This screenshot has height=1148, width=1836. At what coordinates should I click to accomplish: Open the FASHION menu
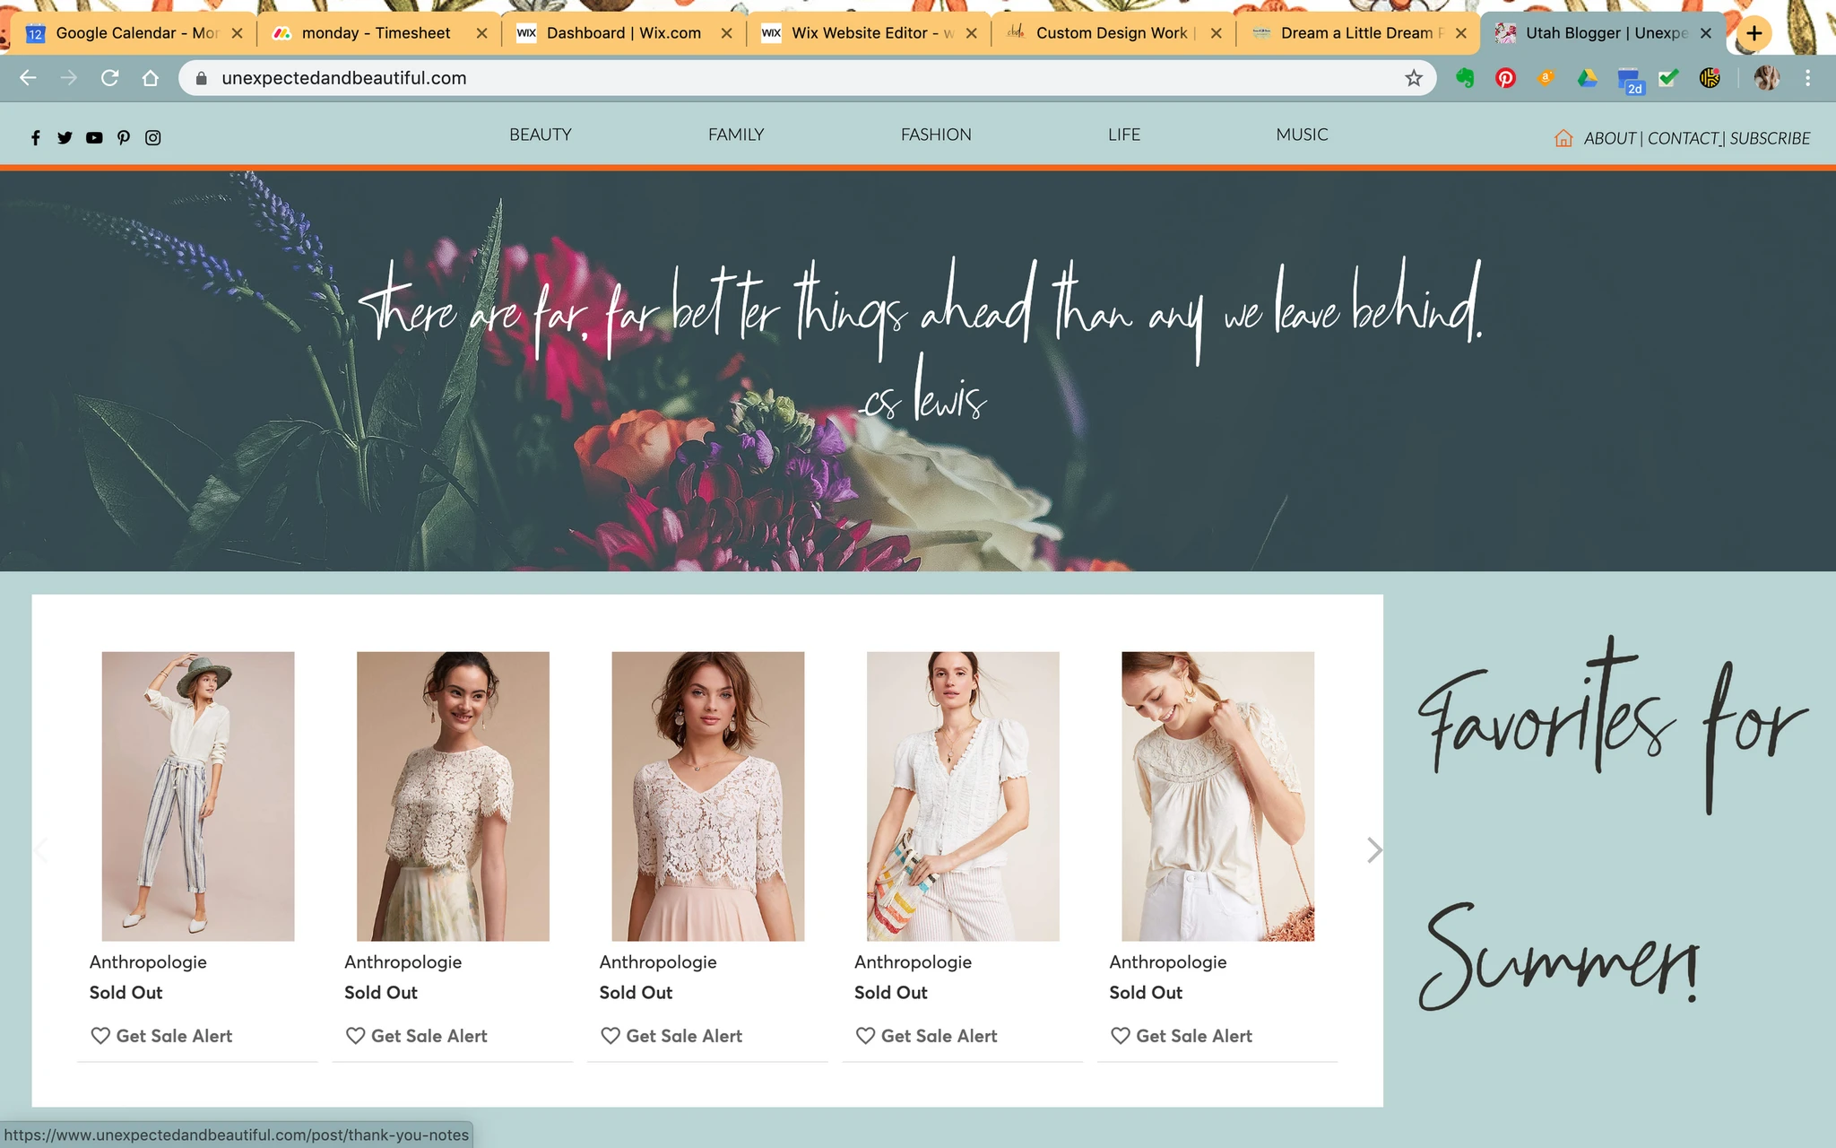pyautogui.click(x=936, y=135)
